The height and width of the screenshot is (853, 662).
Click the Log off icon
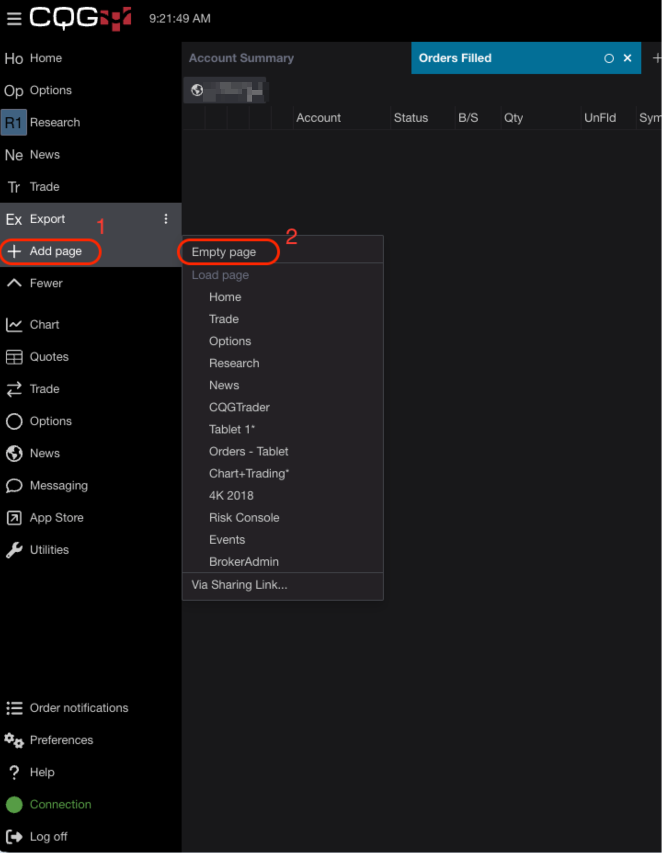[x=14, y=837]
